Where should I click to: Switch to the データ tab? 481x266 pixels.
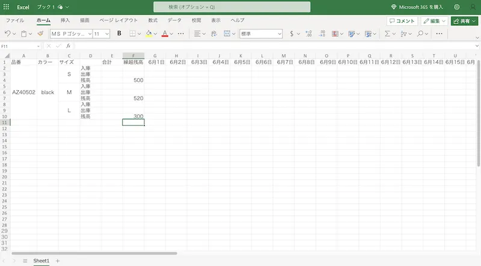[174, 20]
